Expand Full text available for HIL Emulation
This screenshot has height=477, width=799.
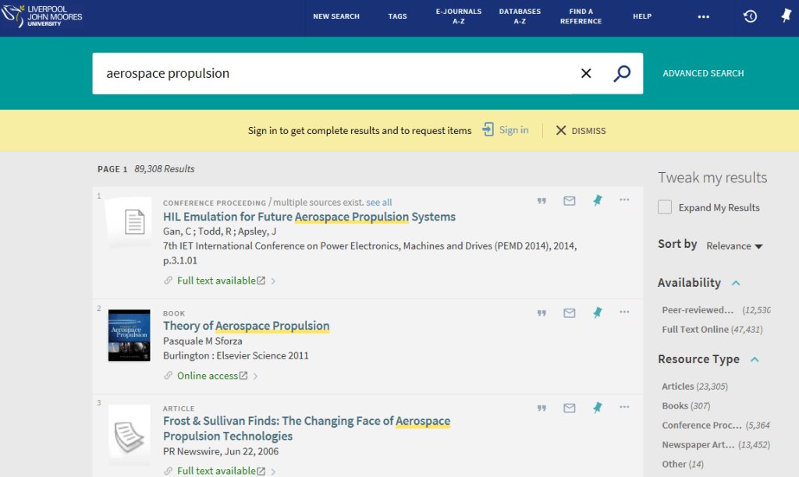click(273, 281)
